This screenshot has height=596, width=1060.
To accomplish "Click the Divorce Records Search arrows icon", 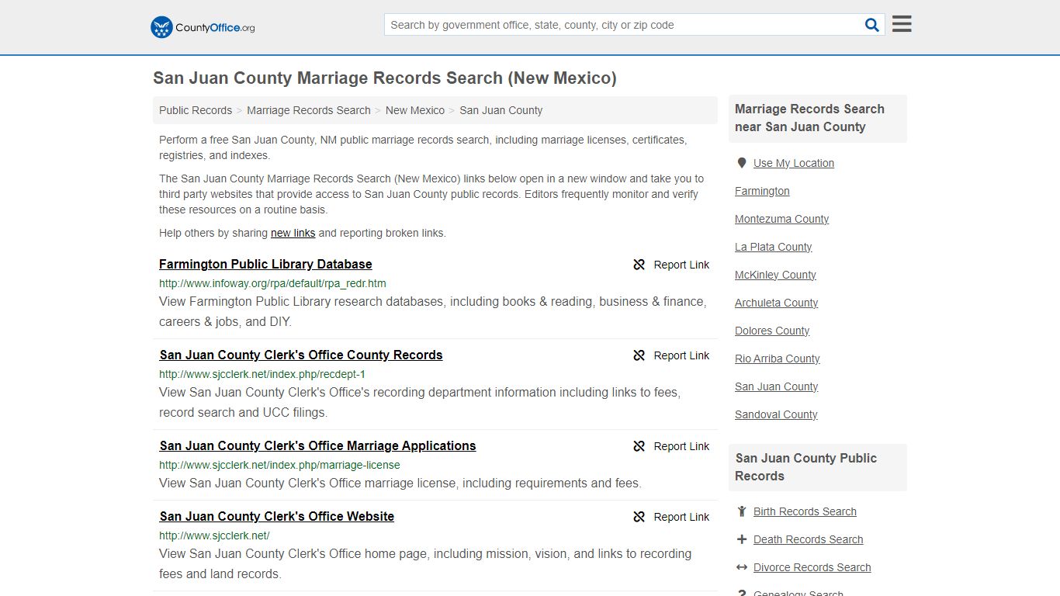I will click(742, 567).
